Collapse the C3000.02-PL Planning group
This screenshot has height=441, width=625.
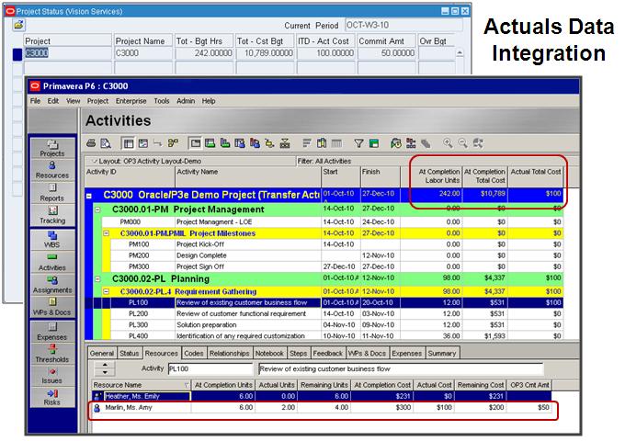point(97,279)
